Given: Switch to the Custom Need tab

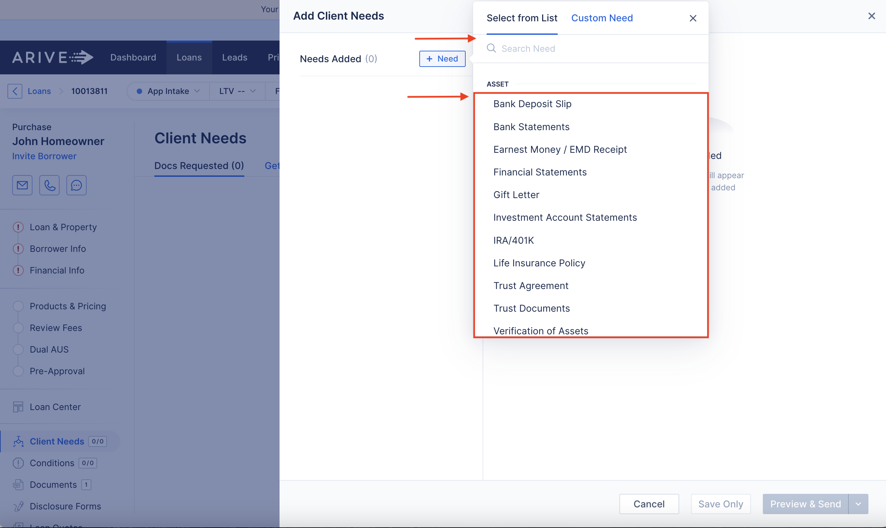Looking at the screenshot, I should point(602,18).
